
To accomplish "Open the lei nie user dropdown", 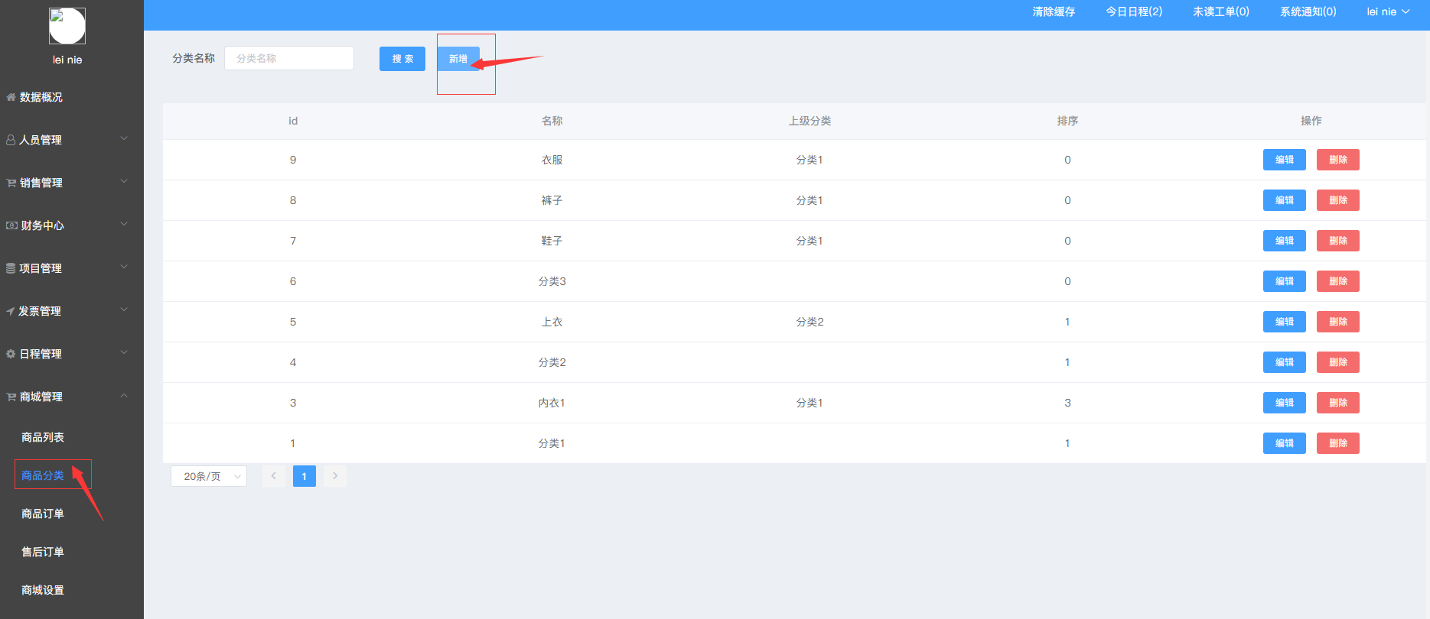I will coord(1388,11).
